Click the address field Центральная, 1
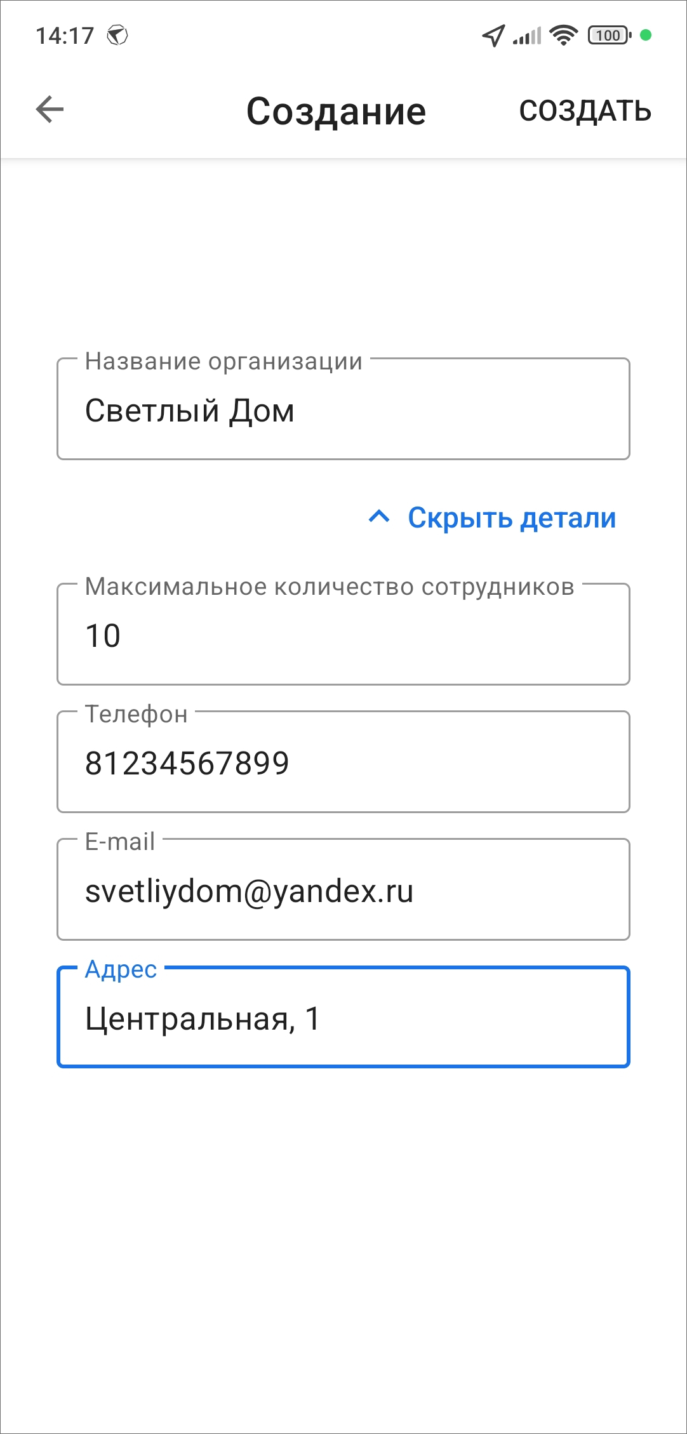Viewport: 687px width, 1434px height. (343, 1019)
